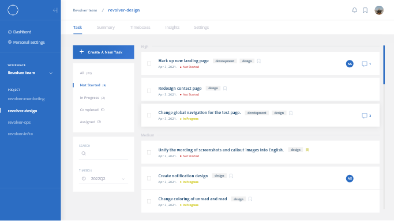This screenshot has height=221, width=394.
Task: Click the task search input field
Action: [103, 153]
